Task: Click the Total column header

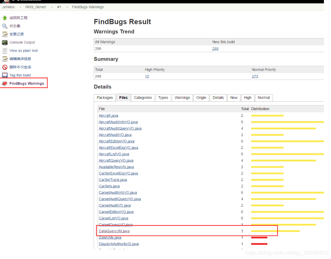Action: [x=245, y=109]
